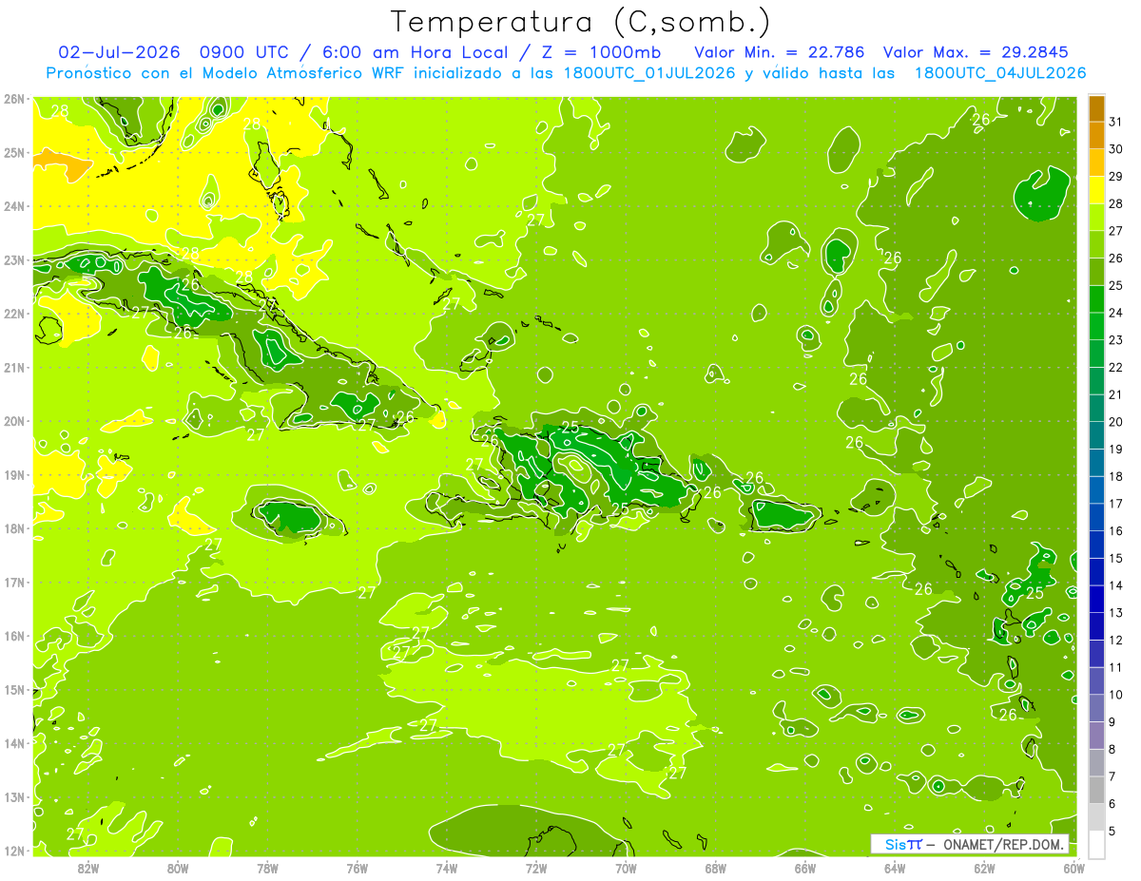Viewport: 1141px width, 881px height.
Task: Click the 26N latitude axis label
Action: point(13,99)
